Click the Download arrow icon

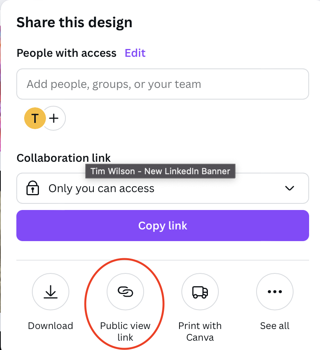coord(51,292)
